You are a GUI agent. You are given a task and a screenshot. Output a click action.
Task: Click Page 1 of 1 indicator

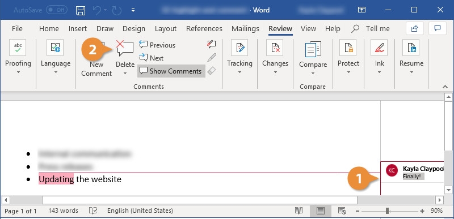(20, 211)
